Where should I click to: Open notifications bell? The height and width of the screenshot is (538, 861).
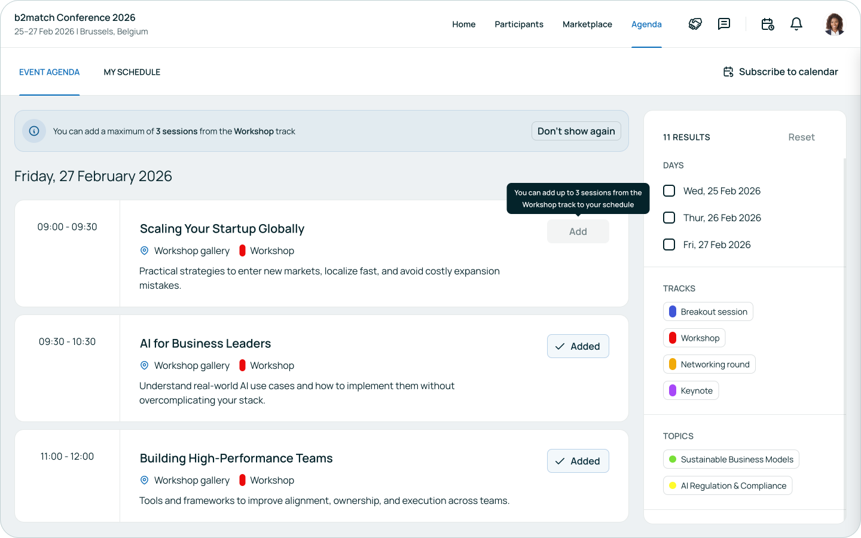click(x=796, y=24)
